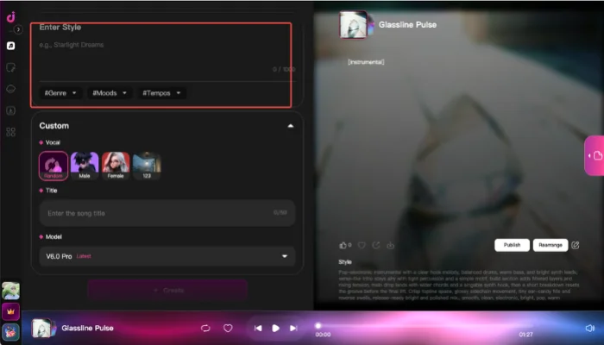Expand the left sidebar with arrow button

18,29
